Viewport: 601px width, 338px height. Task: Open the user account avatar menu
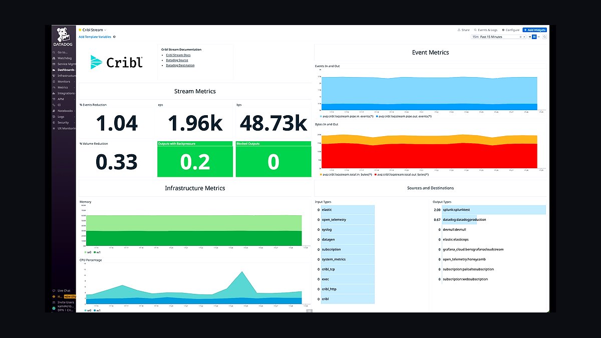pyautogui.click(x=54, y=308)
